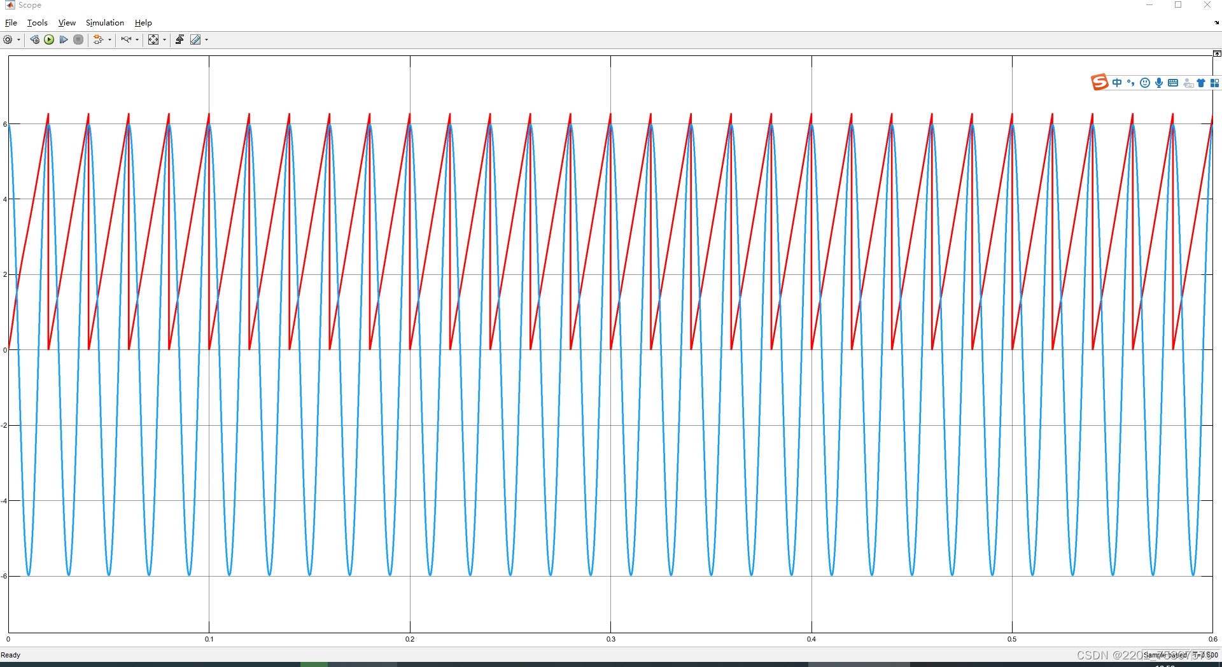Open the Configuration Properties gear icon
The image size is (1222, 667).
[x=8, y=39]
